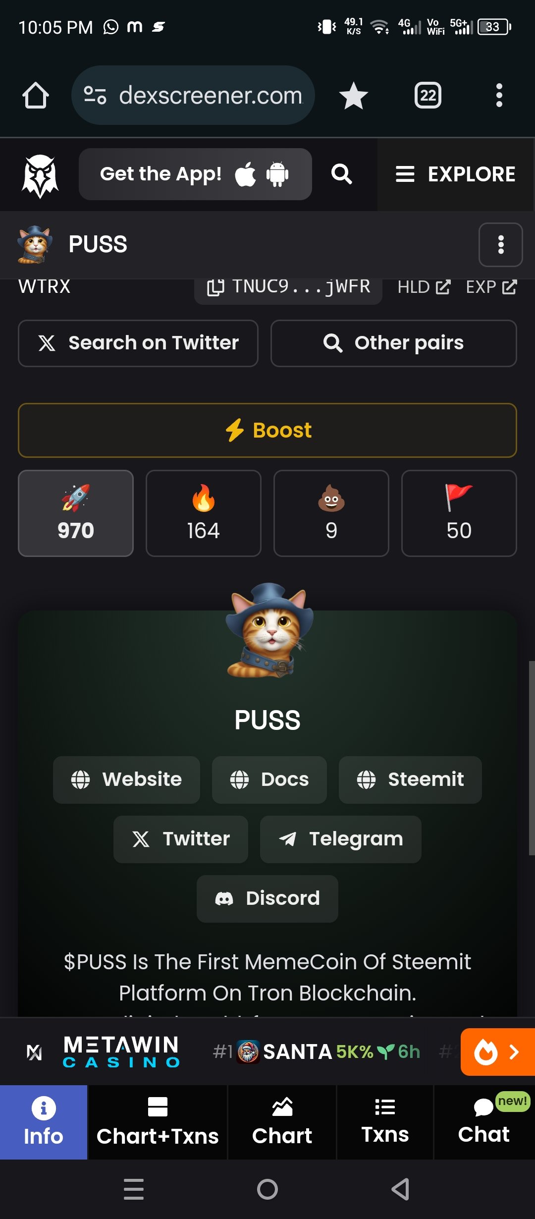Click the Boost button
This screenshot has width=535, height=1219.
267,430
